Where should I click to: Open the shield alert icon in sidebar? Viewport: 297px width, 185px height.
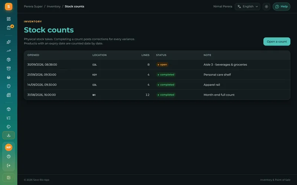tap(9, 86)
